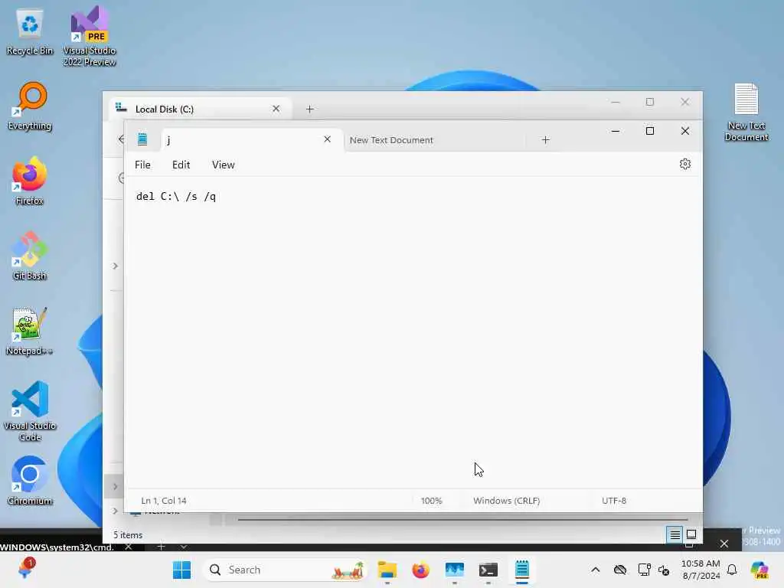Open File Explorer from the taskbar
This screenshot has height=588, width=784.
387,570
